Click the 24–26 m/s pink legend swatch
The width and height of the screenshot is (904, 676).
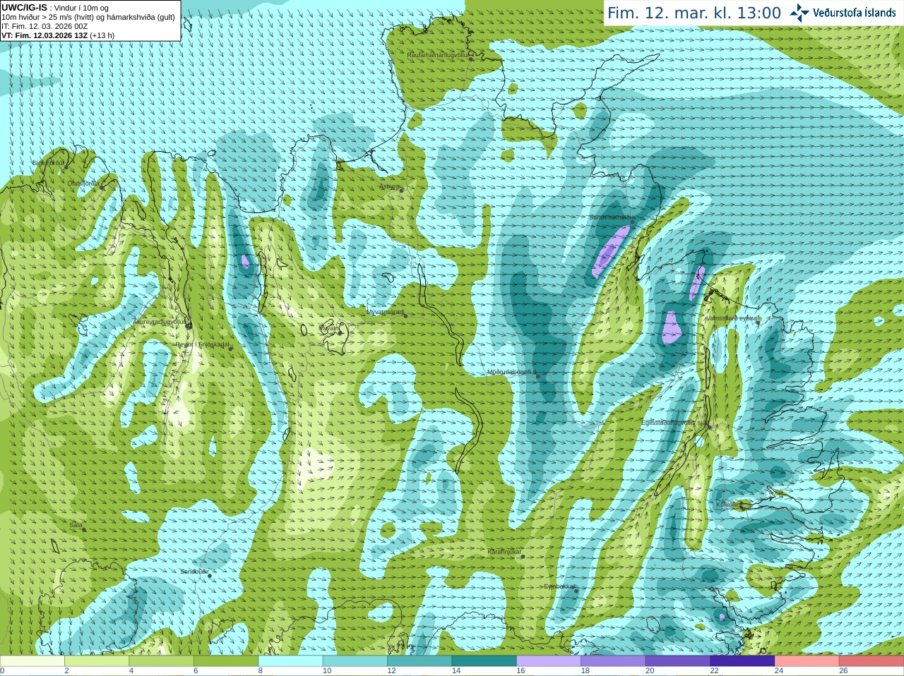click(807, 661)
